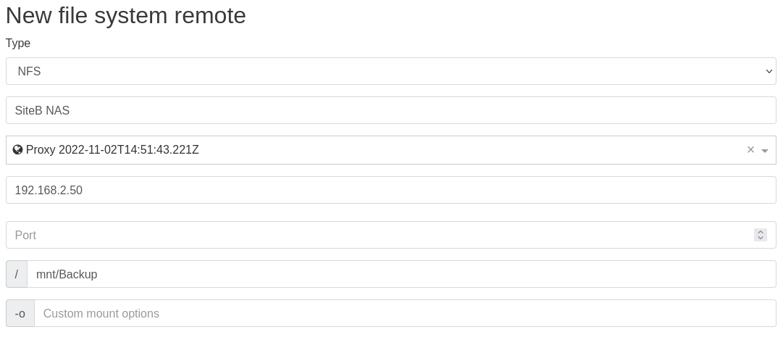Image resolution: width=783 pixels, height=340 pixels.
Task: Click the Port placeholder text
Action: [25, 235]
